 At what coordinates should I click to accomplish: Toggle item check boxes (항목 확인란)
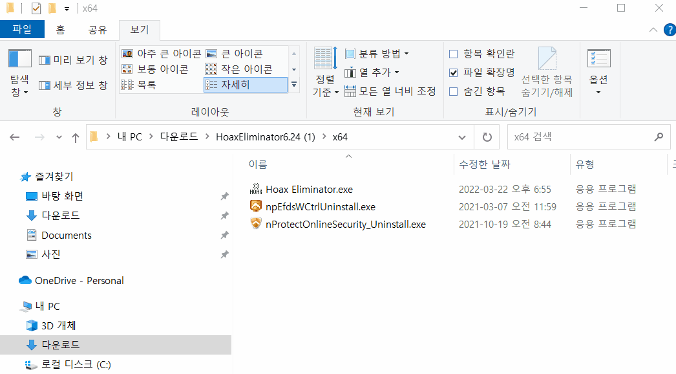coord(454,54)
